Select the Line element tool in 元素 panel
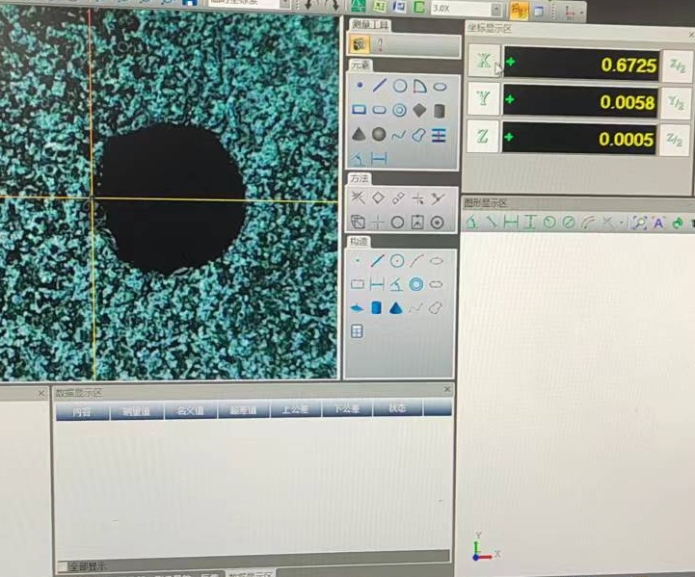The width and height of the screenshot is (695, 577). click(x=379, y=87)
